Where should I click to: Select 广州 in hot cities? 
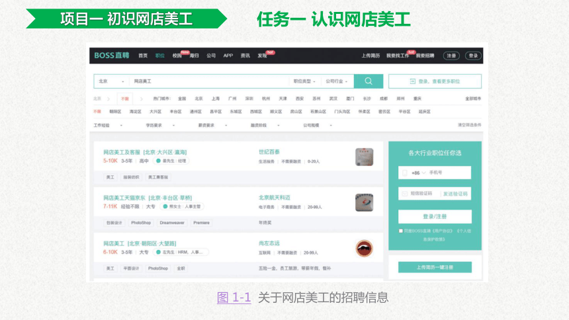click(x=232, y=99)
